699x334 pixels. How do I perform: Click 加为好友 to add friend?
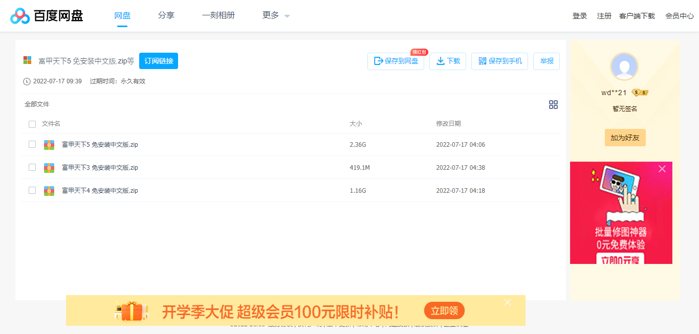pyautogui.click(x=625, y=137)
